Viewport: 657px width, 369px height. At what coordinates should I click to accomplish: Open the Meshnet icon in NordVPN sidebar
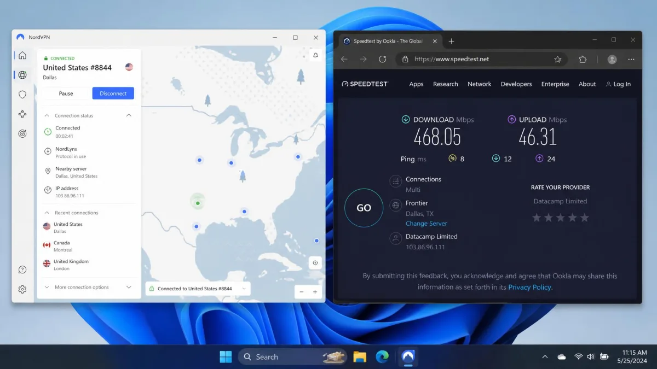pos(22,114)
